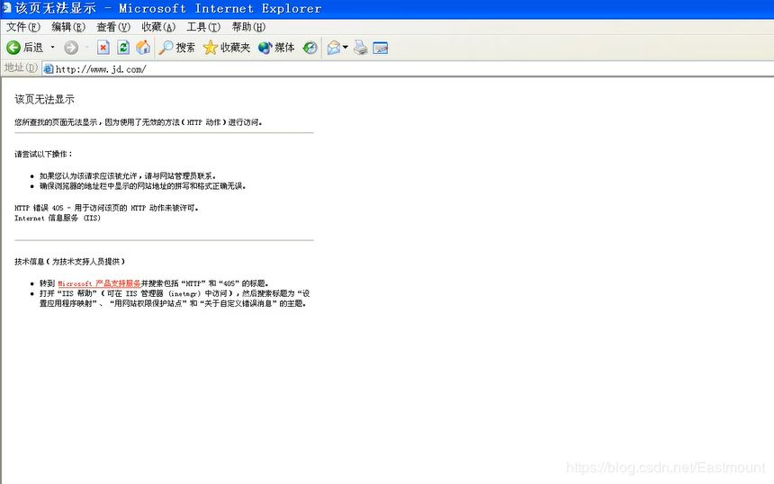The height and width of the screenshot is (484, 774).
Task: Click the Mail envelope icon
Action: coord(334,48)
